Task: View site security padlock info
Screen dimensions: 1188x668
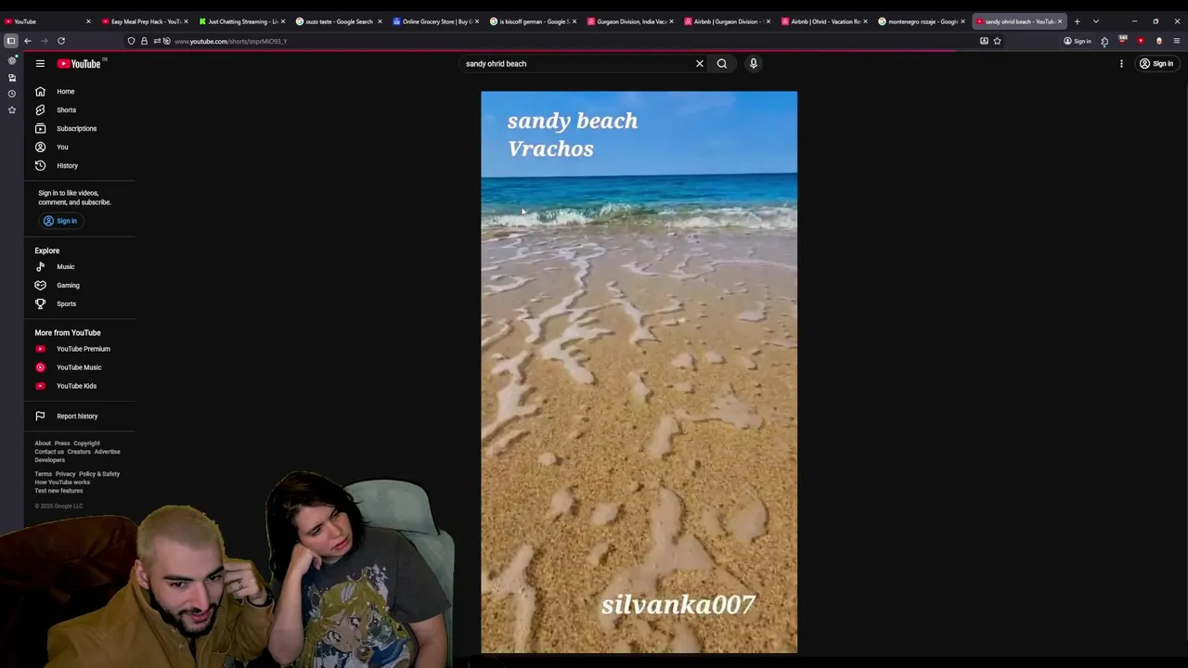Action: click(144, 41)
